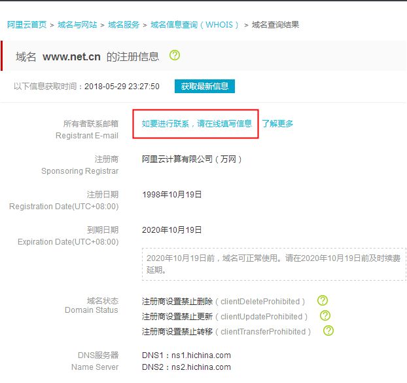Select the DNS2 ns2.hichina.com entry

186,367
